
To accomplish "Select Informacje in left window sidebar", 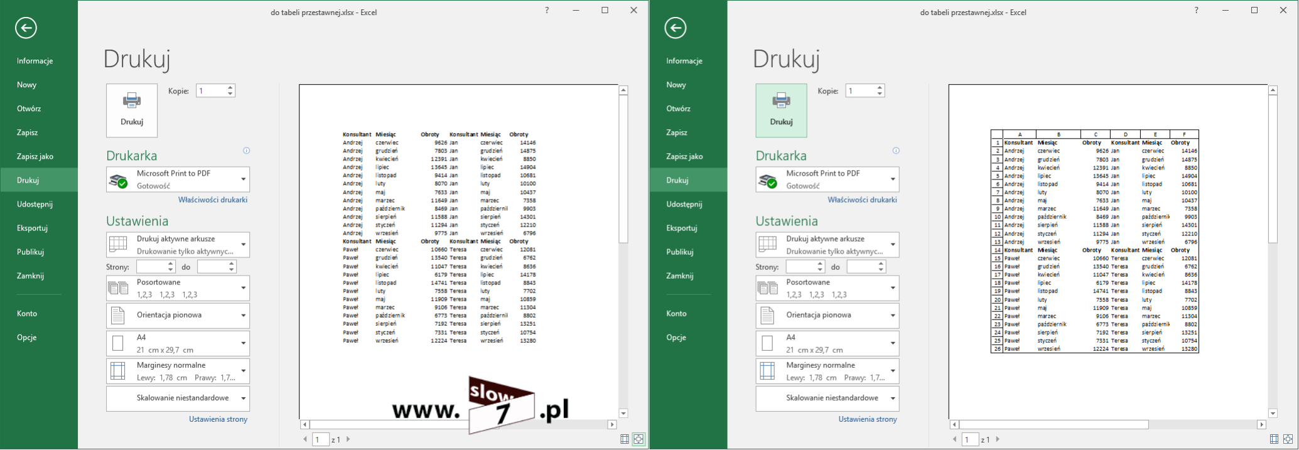I will coord(39,61).
